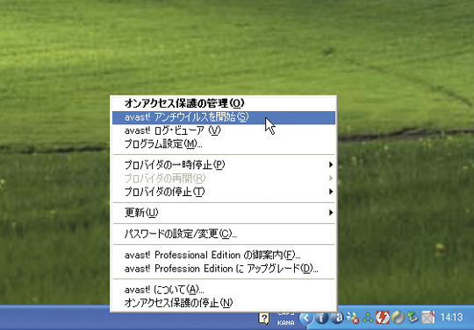
Task: Click the 14:13 taskbar clock
Action: coord(452,318)
